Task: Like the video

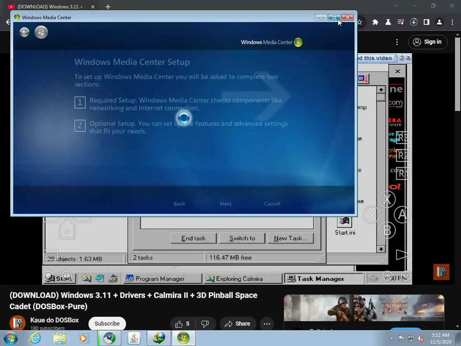Action: coord(182,324)
